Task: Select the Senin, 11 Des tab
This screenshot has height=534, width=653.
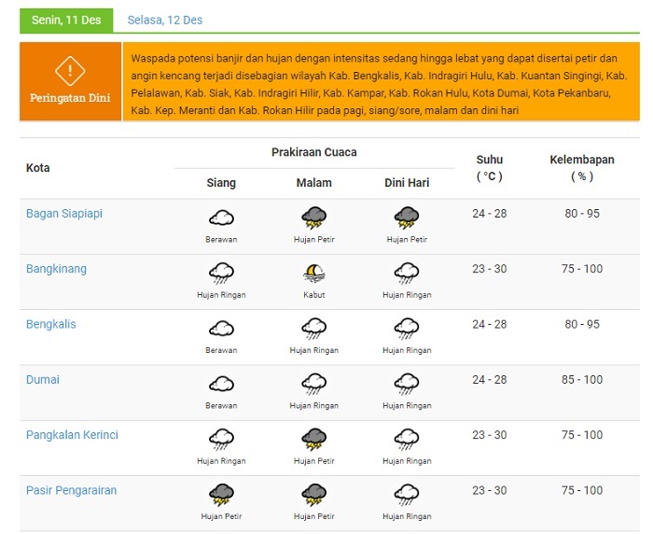Action: pyautogui.click(x=66, y=21)
